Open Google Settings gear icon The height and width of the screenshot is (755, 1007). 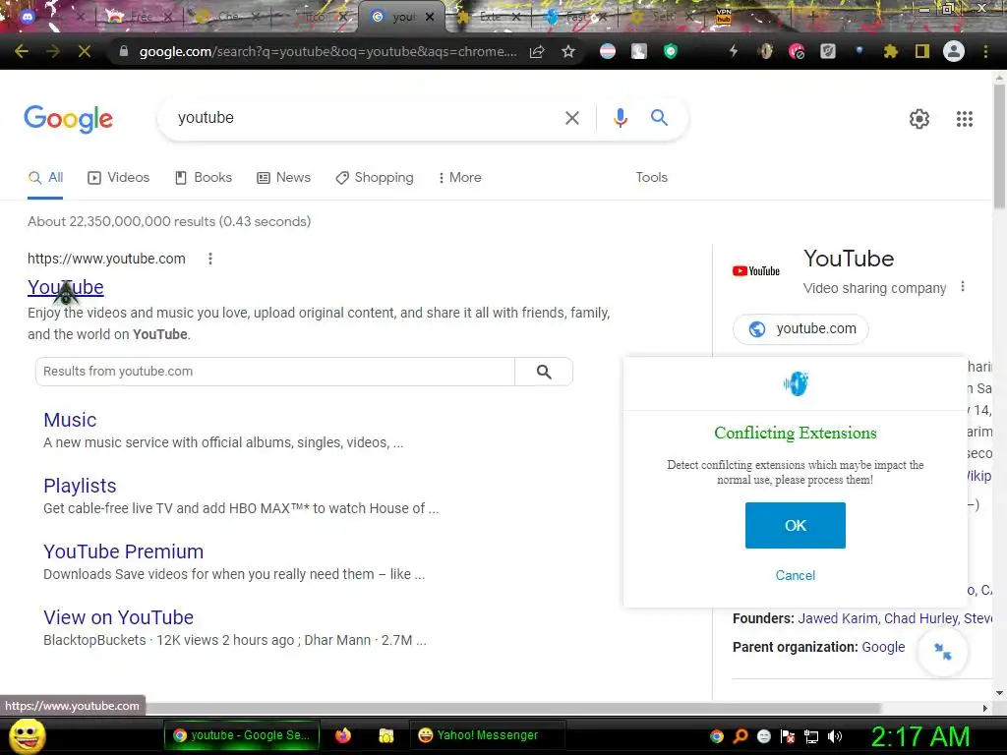(x=919, y=119)
